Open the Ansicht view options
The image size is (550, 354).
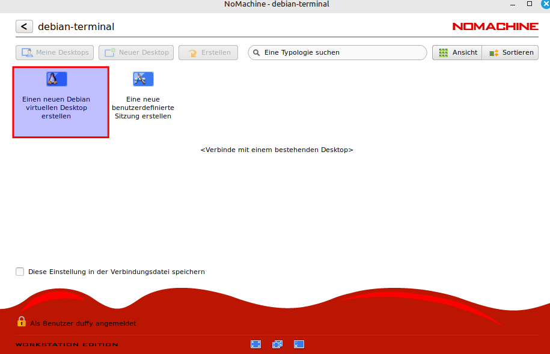457,53
